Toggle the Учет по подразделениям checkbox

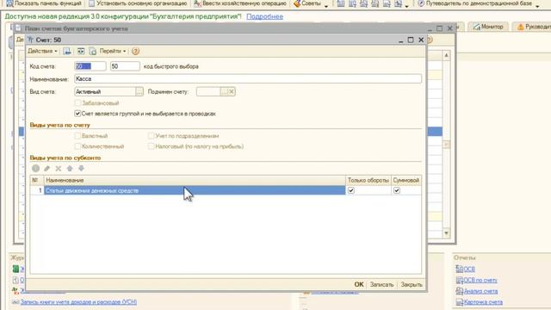coord(152,136)
